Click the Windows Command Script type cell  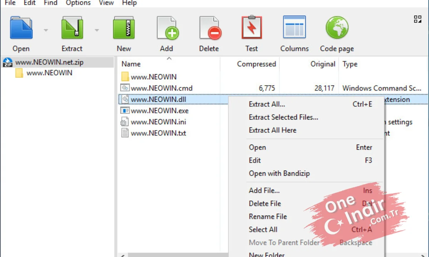[x=382, y=88]
